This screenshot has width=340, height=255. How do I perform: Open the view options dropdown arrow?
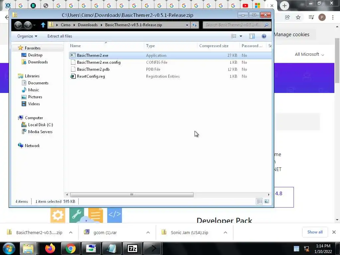click(x=241, y=36)
